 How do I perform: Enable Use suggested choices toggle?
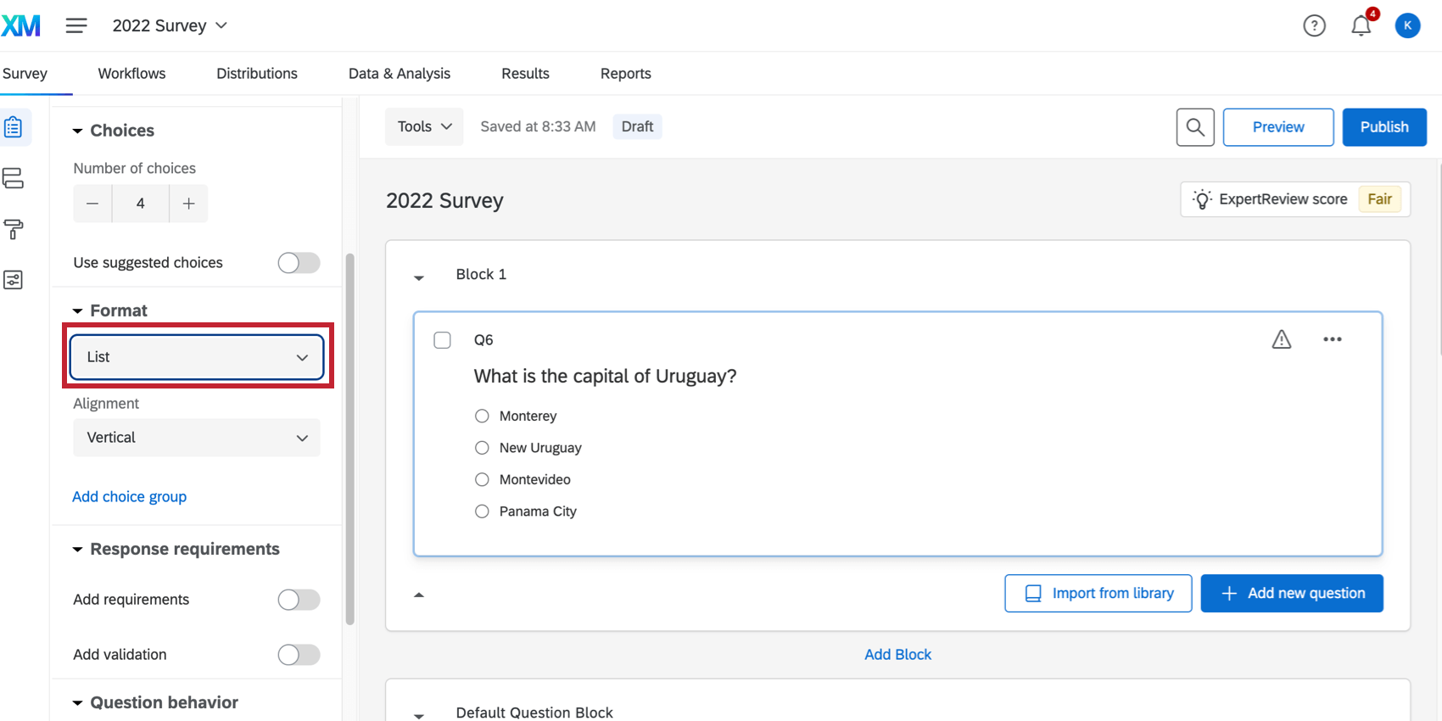299,263
